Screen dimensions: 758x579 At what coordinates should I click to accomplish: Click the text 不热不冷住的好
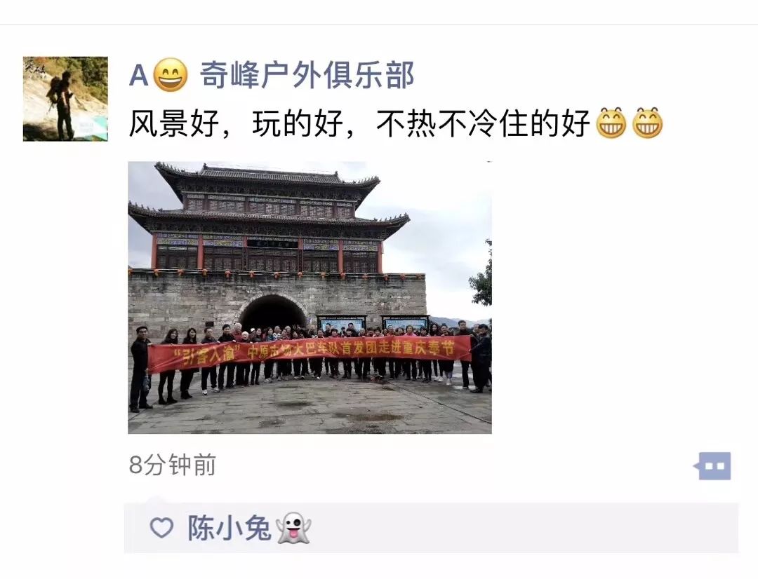pos(484,123)
